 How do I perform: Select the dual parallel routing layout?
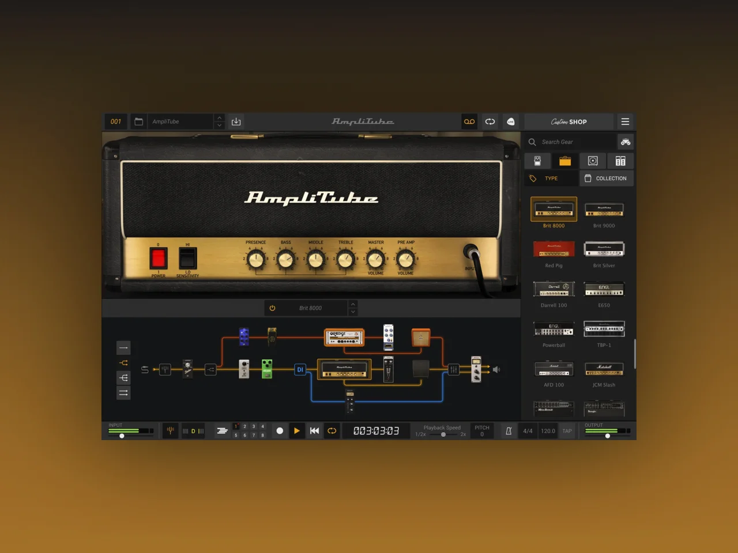coord(123,393)
